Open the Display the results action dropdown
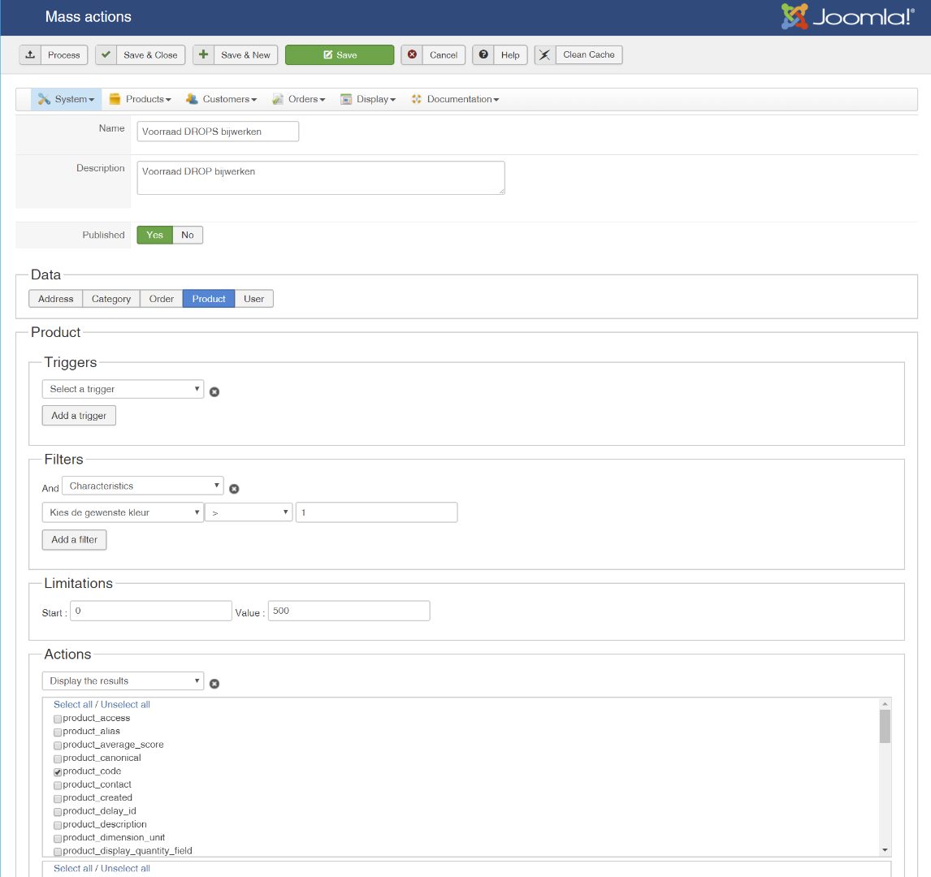931x877 pixels. point(123,681)
